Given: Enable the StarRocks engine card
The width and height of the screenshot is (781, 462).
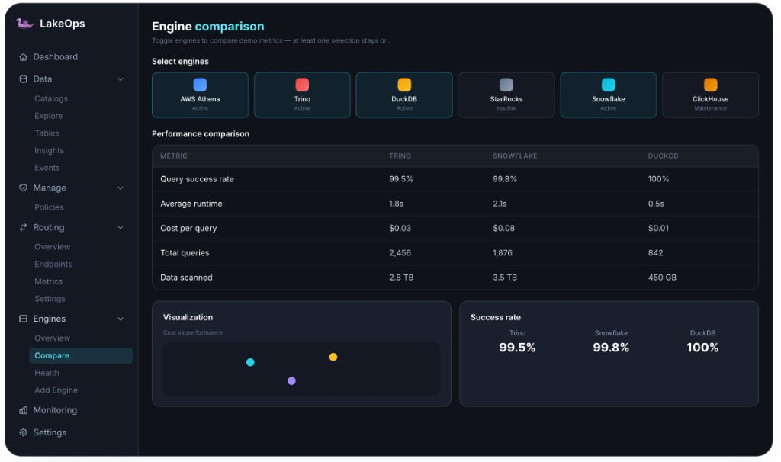Looking at the screenshot, I should (x=506, y=95).
